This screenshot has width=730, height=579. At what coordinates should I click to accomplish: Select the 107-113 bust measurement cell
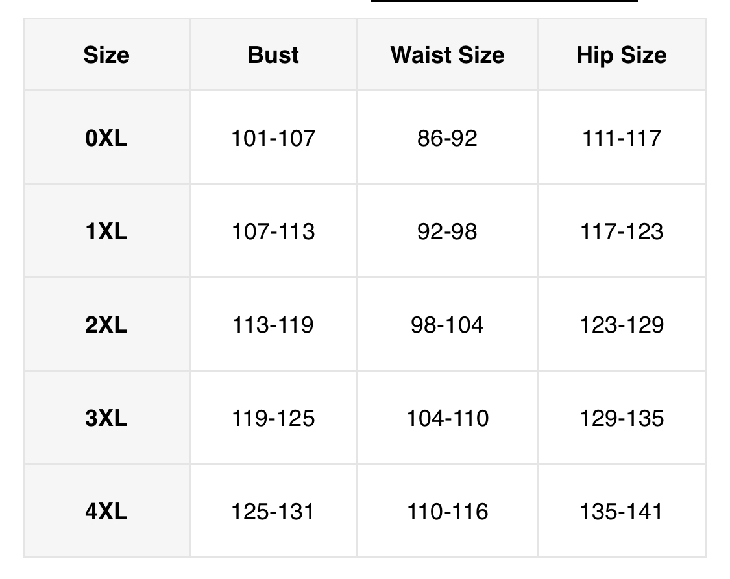273,231
